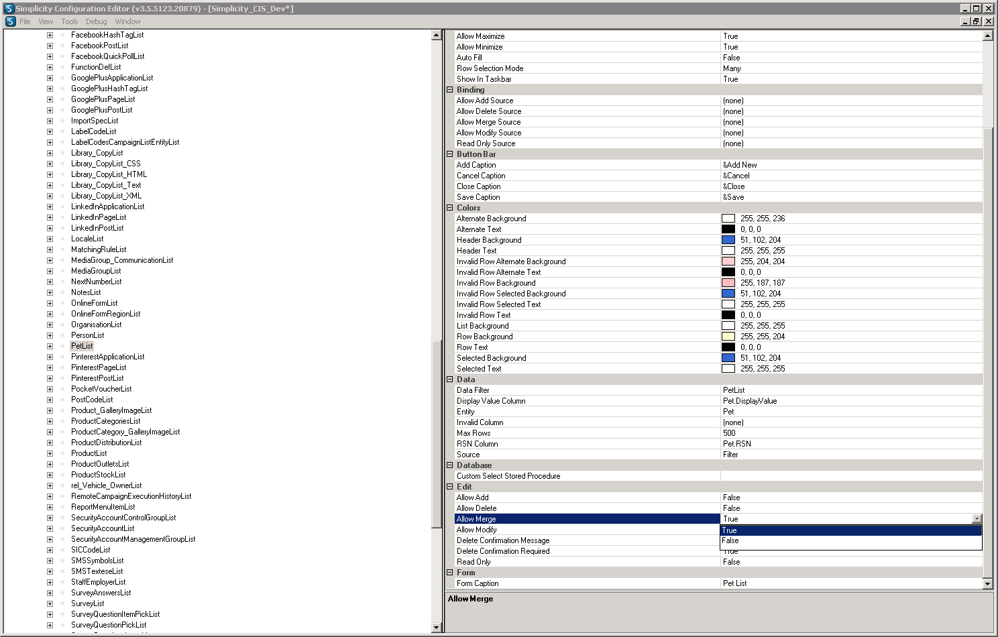Image resolution: width=998 pixels, height=637 pixels.
Task: Open the Window menu
Action: [127, 21]
